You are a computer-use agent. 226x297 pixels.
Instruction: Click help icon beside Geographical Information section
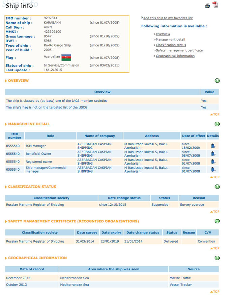click(x=217, y=258)
